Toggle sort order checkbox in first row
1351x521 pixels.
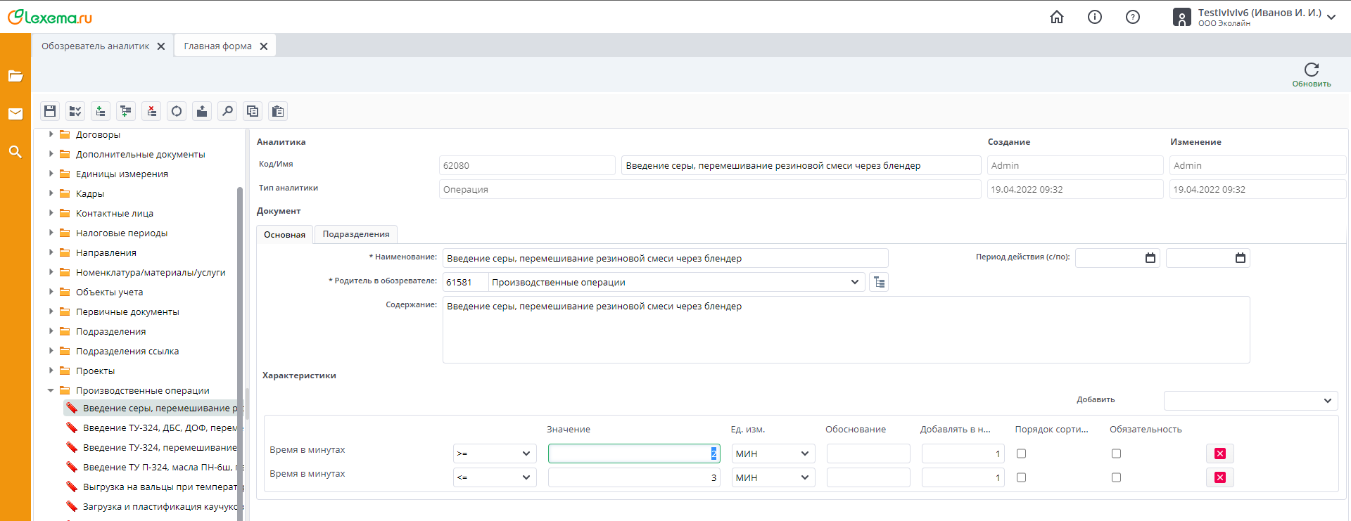coord(1022,454)
